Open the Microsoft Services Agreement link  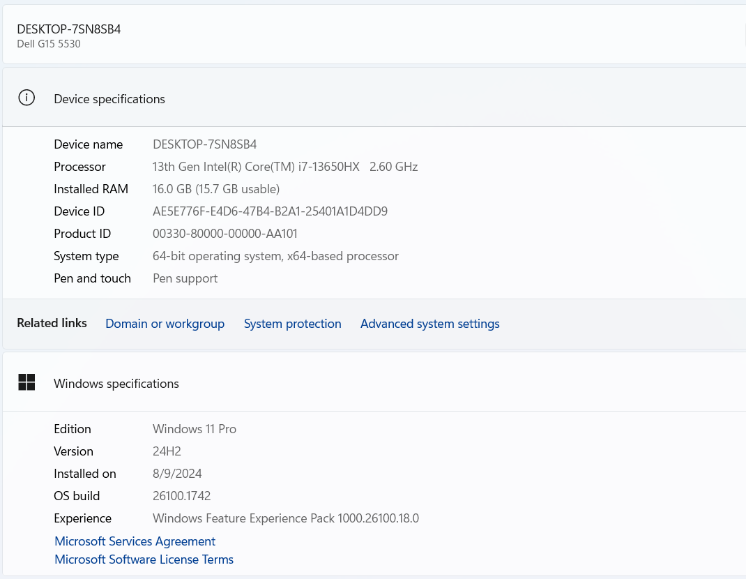(x=135, y=541)
